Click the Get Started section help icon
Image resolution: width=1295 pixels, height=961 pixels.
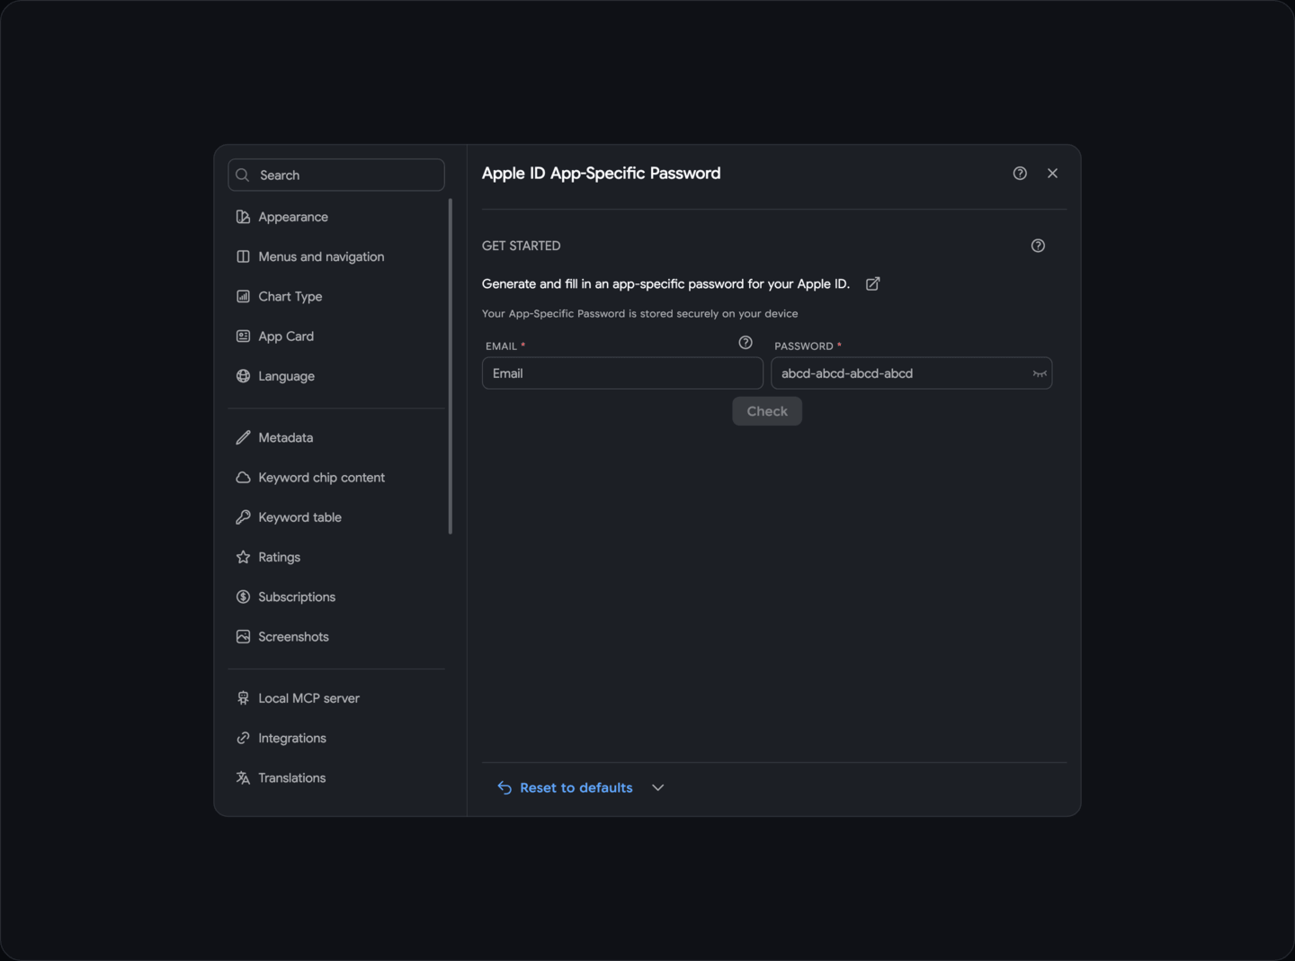[1038, 246]
